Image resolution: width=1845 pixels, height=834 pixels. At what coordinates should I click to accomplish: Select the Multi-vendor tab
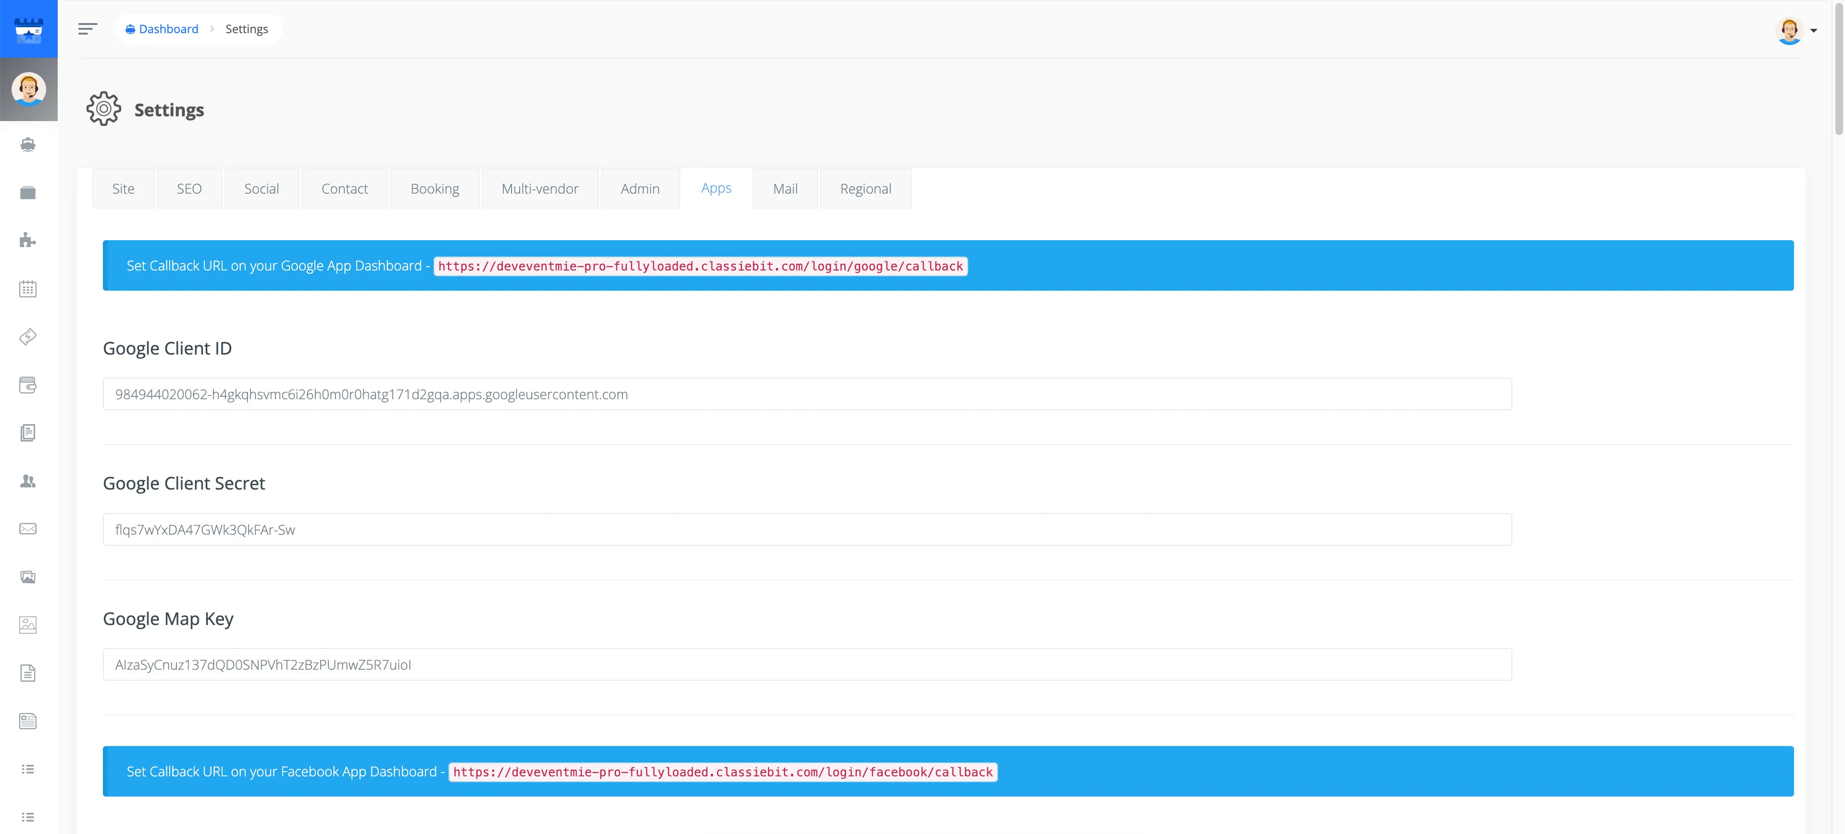[x=539, y=189]
